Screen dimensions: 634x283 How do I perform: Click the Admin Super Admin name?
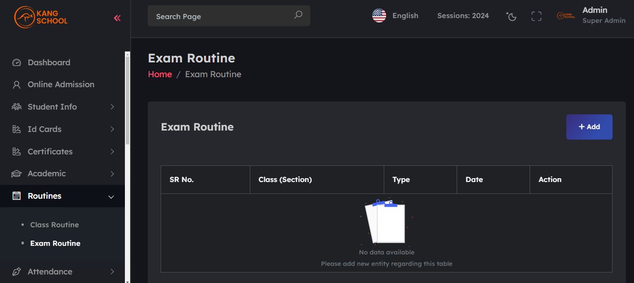604,15
